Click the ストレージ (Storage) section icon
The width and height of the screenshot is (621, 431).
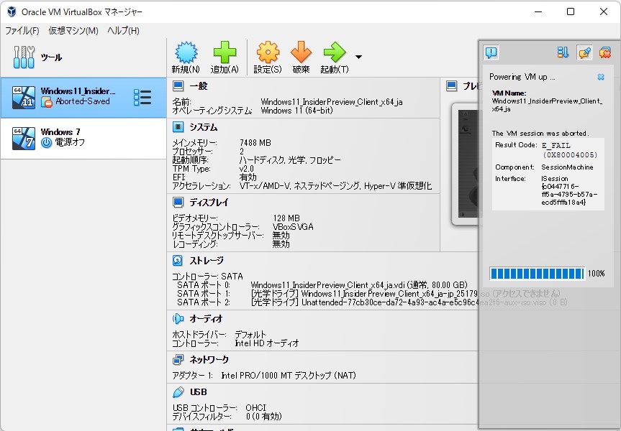[x=178, y=260]
